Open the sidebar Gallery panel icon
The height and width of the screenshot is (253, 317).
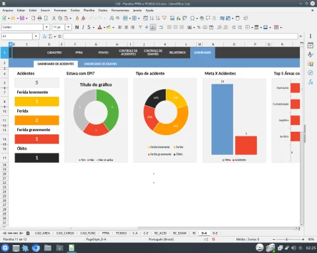[310, 64]
